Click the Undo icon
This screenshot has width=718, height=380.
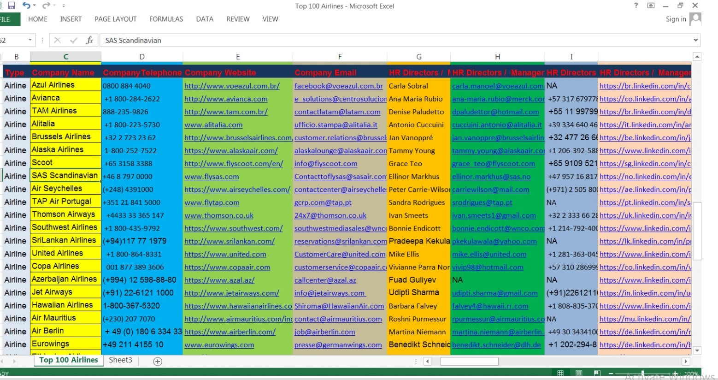click(x=26, y=6)
